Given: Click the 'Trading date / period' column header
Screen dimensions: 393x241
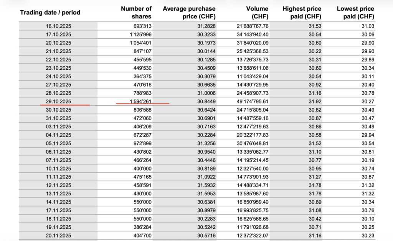Looking at the screenshot, I should [x=50, y=12].
